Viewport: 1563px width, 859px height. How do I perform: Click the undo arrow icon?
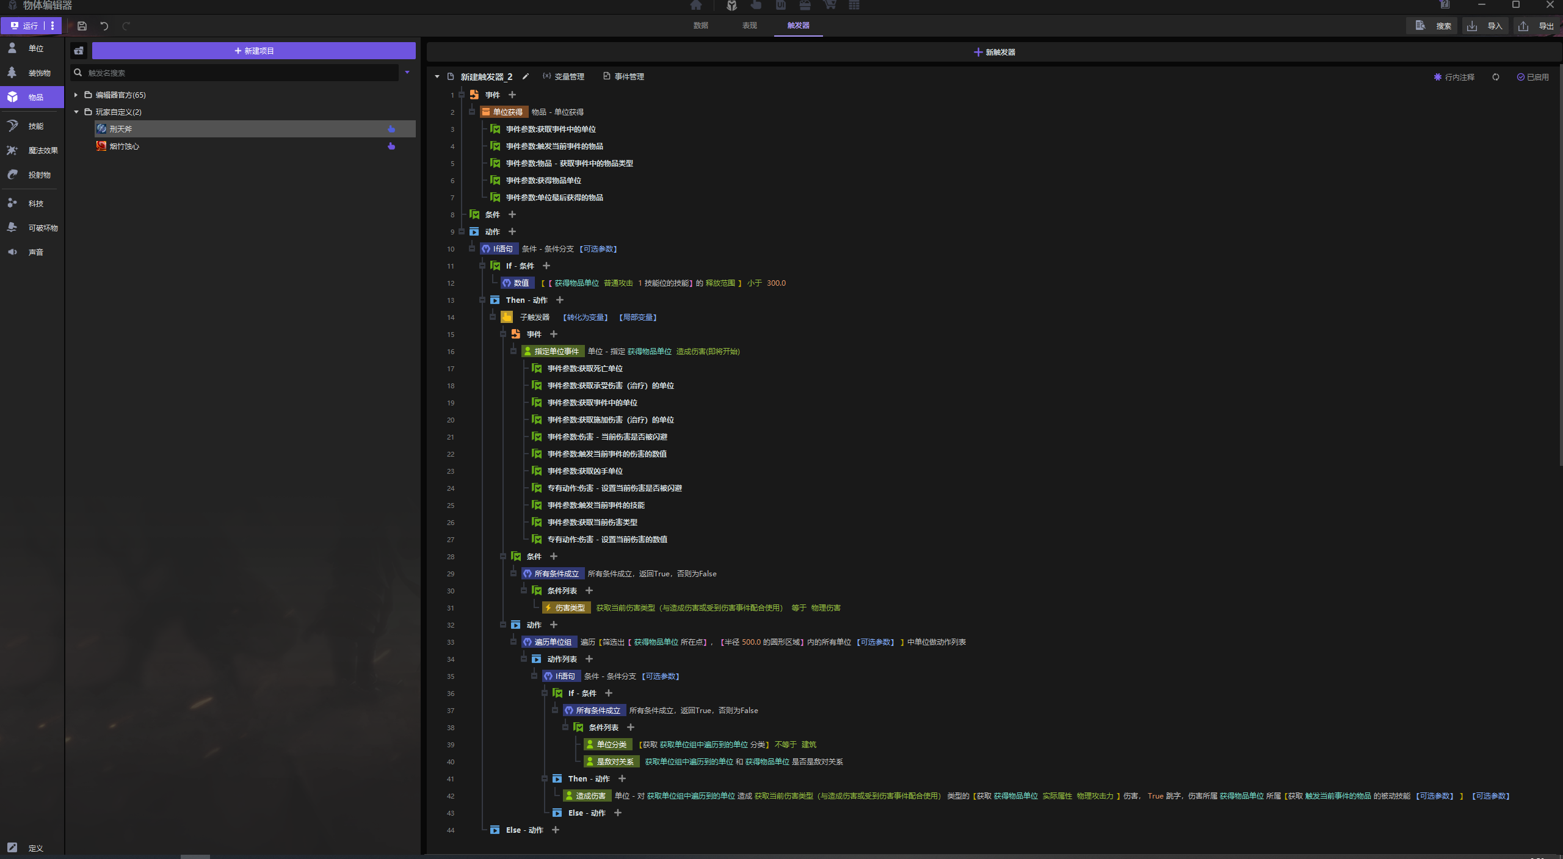tap(104, 26)
